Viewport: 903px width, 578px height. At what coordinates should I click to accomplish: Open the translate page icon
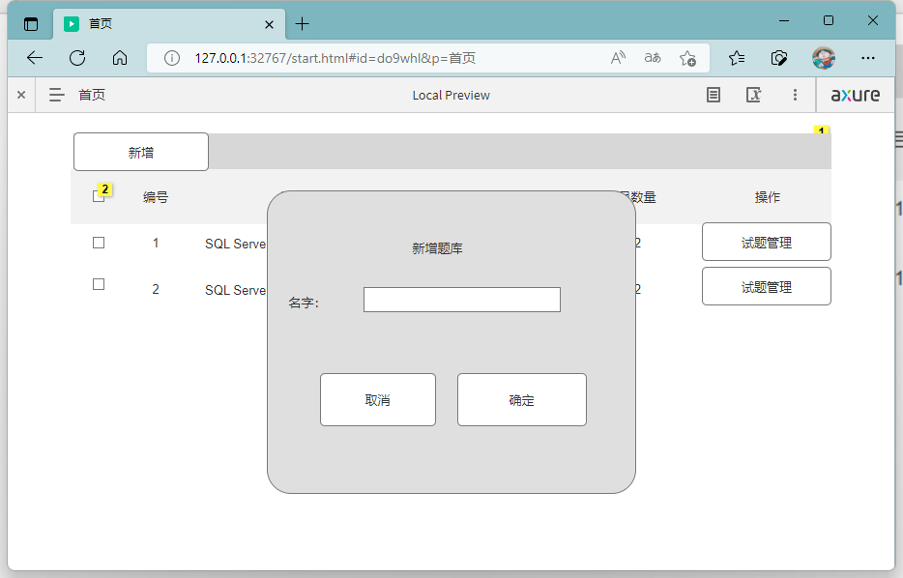(653, 58)
